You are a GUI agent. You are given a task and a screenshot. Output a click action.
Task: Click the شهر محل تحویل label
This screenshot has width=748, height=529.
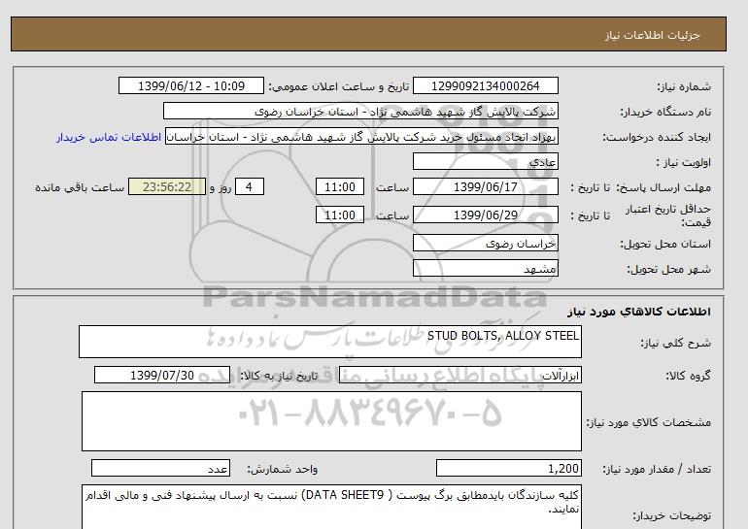click(x=668, y=269)
